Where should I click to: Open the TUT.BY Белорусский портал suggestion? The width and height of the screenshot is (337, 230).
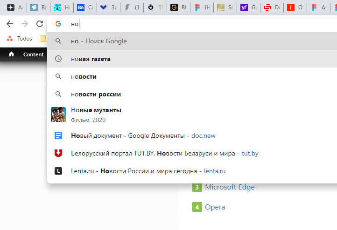192,153
